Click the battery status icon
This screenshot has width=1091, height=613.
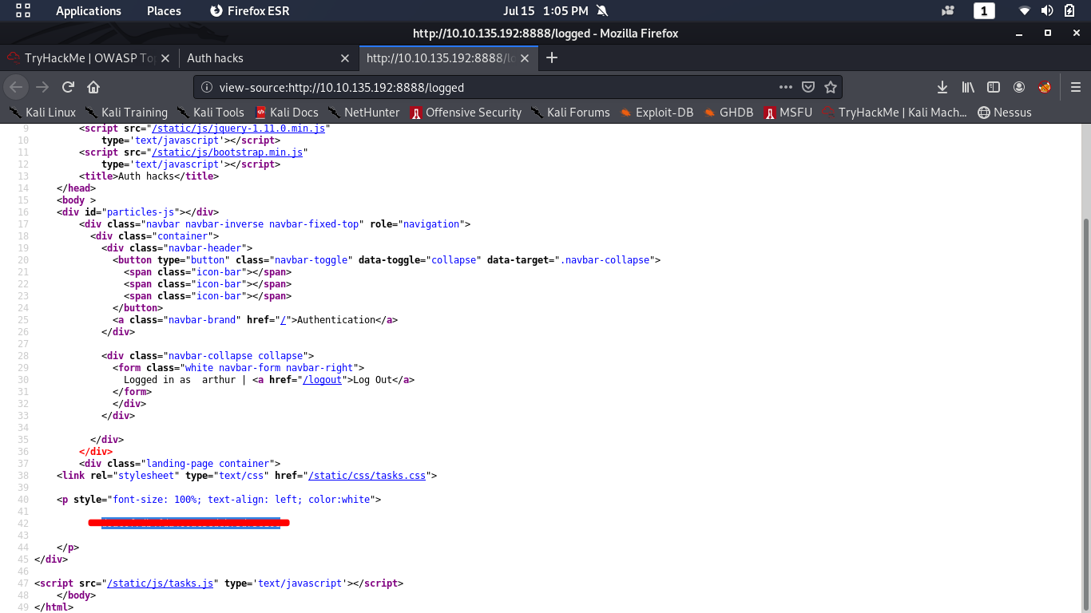[x=1070, y=11]
